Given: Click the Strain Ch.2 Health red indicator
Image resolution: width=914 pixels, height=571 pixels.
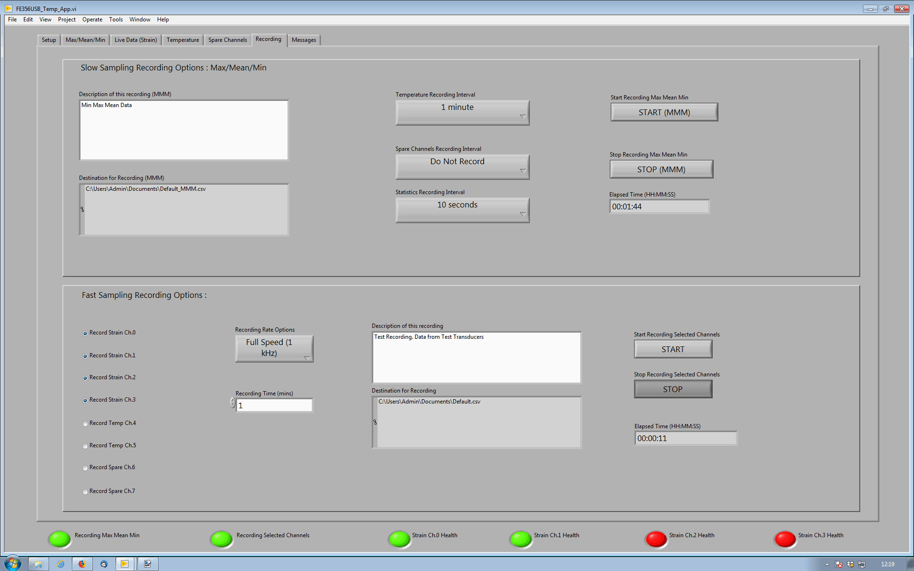Looking at the screenshot, I should (656, 539).
